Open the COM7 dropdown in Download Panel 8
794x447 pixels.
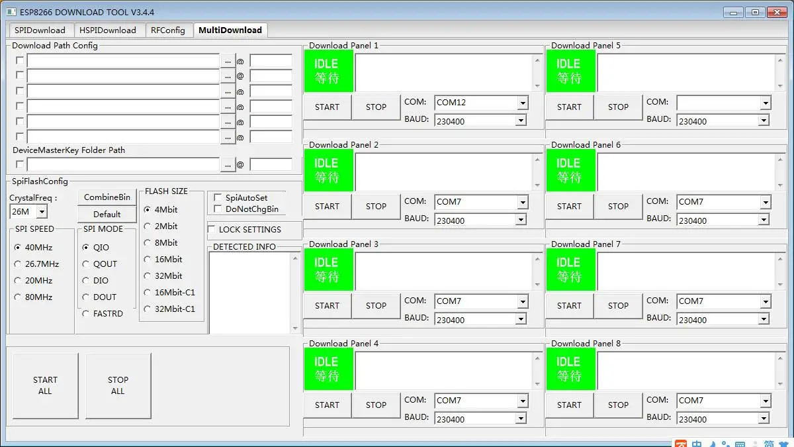tap(765, 401)
